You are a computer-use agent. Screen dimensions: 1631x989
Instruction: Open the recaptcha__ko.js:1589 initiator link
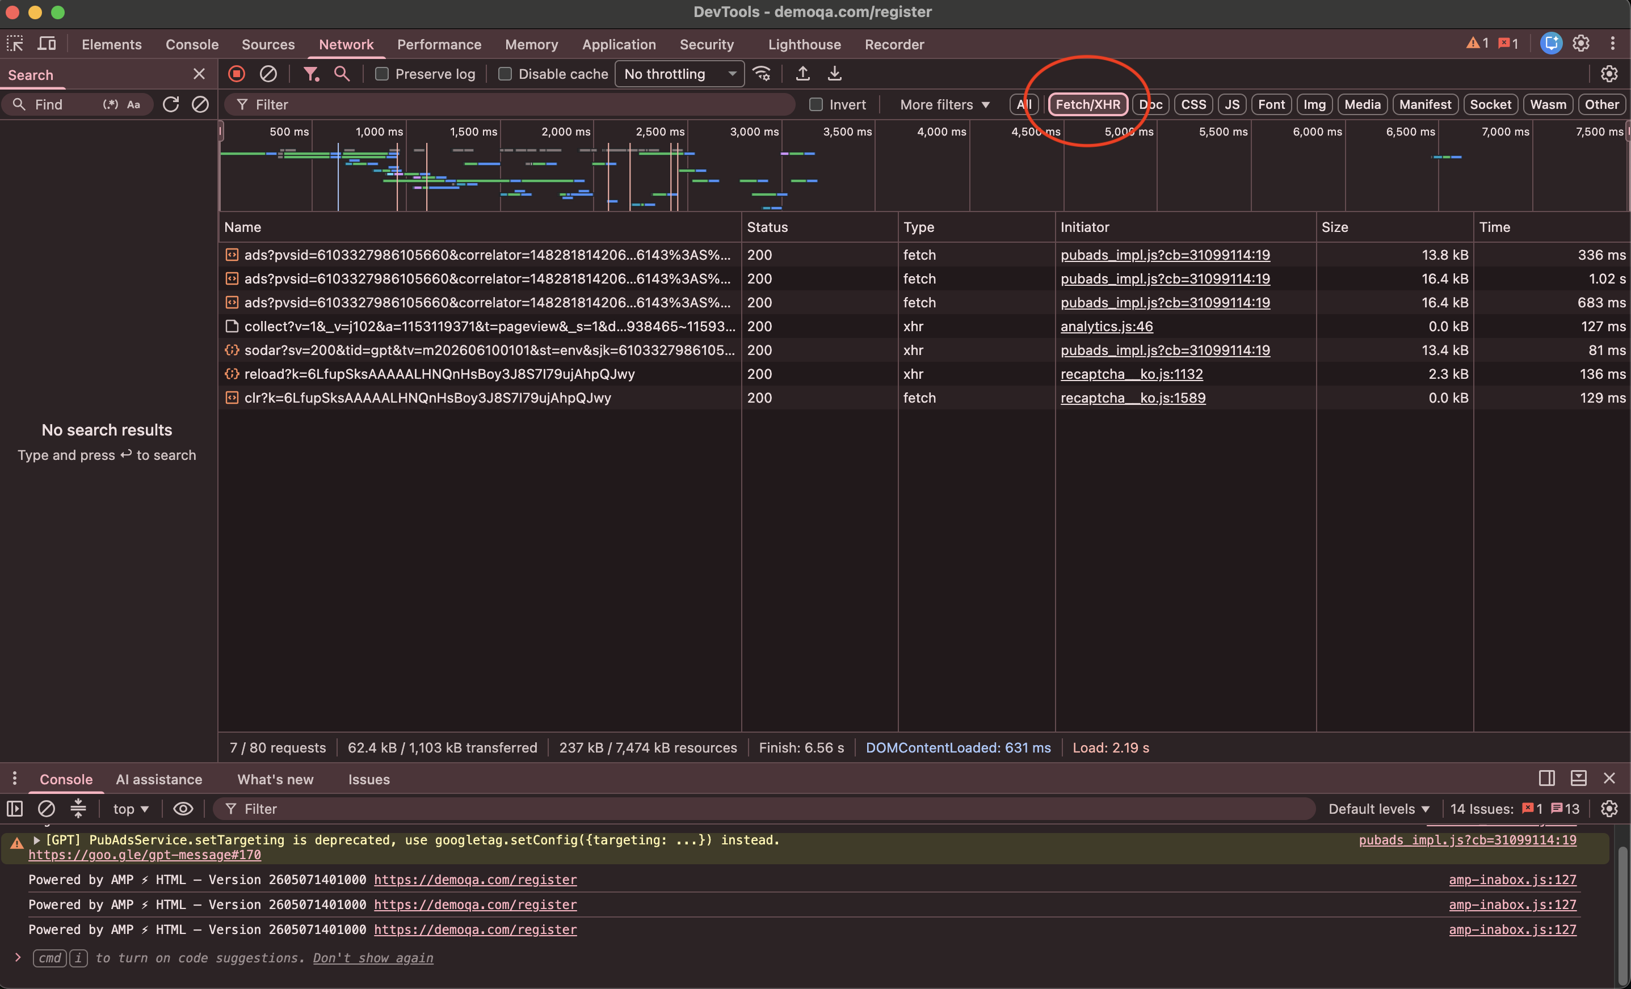(x=1133, y=398)
